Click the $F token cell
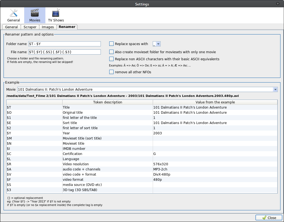Screen dimensions: 284x222 pyautogui.click(x=35, y=179)
